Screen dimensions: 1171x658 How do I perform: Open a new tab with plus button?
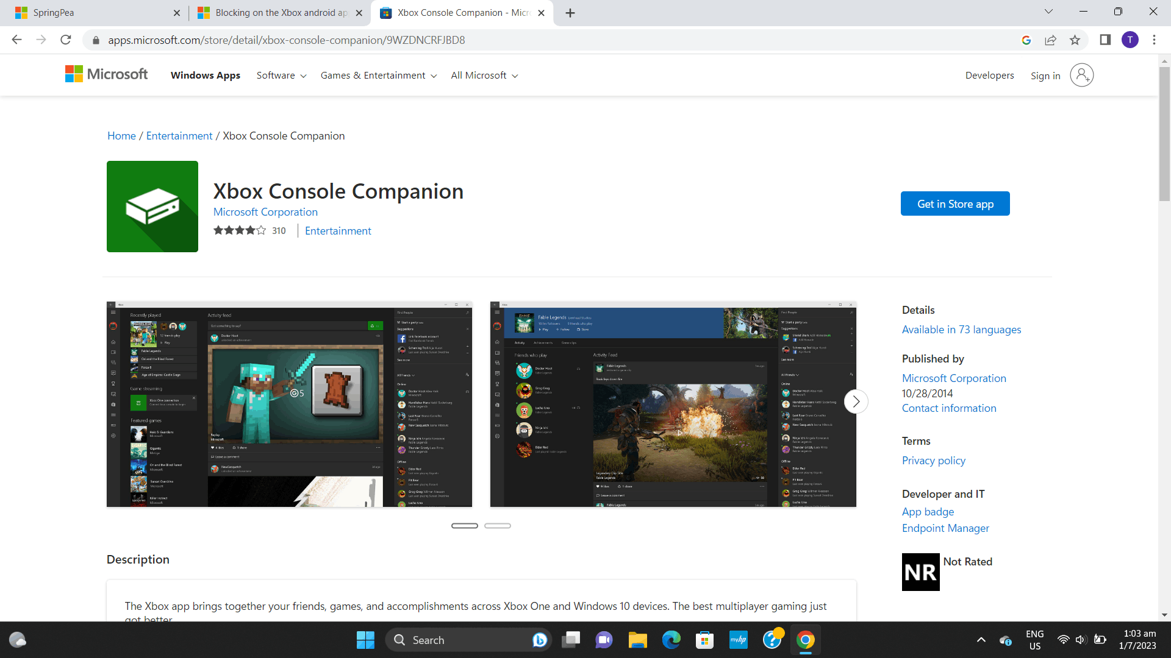(570, 13)
